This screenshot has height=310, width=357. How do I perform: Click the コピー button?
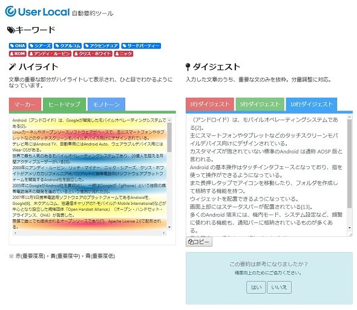pos(199,242)
